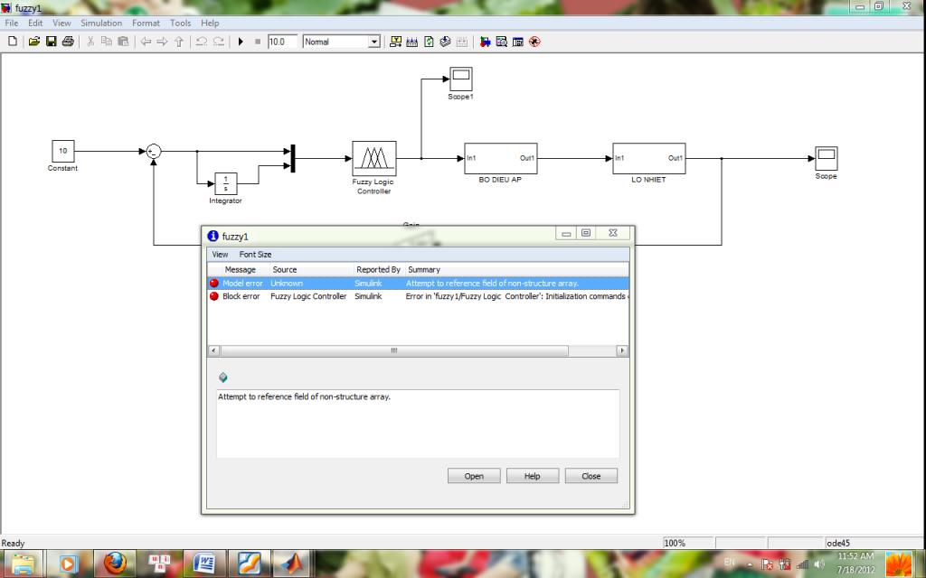Open the View menu in the fuzzy1 dialog
This screenshot has width=926, height=578.
tap(220, 254)
